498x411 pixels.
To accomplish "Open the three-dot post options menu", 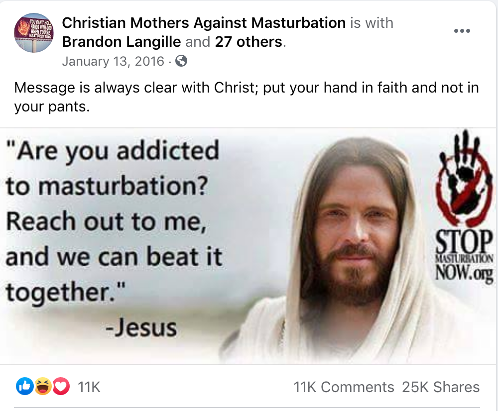I will tap(462, 31).
